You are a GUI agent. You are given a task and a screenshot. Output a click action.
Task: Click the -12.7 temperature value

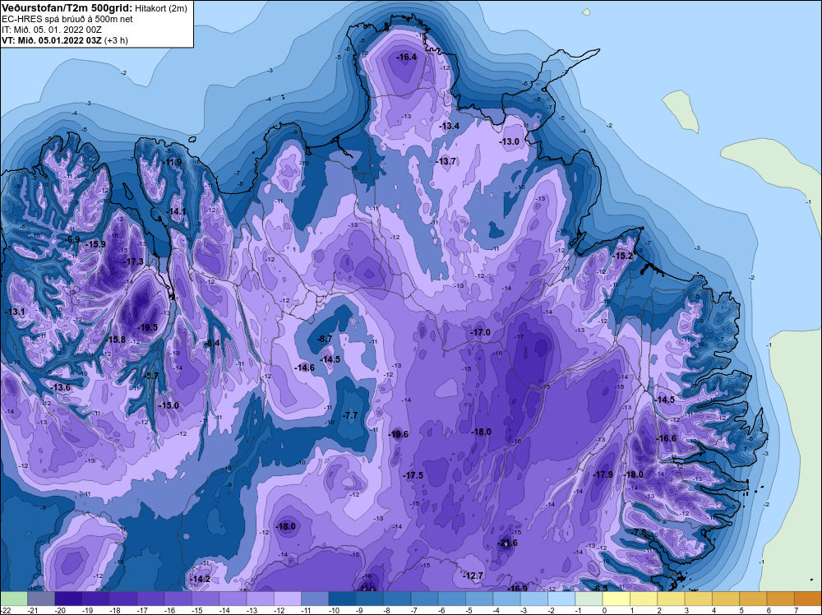(473, 576)
